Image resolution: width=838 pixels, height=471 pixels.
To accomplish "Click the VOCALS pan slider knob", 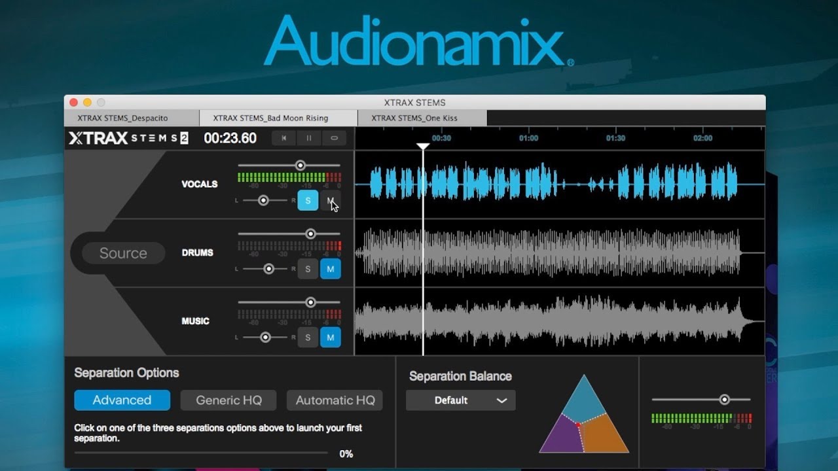I will point(263,200).
